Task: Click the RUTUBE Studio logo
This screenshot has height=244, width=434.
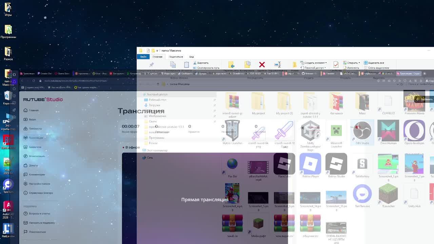Action: (x=43, y=99)
